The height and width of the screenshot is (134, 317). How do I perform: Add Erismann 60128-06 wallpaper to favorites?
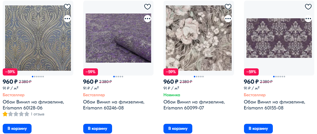tap(67, 7)
